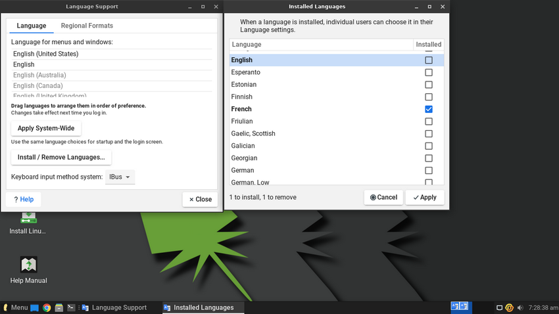Click Apply in Installed Languages dialog
This screenshot has width=559, height=314.
[425, 197]
